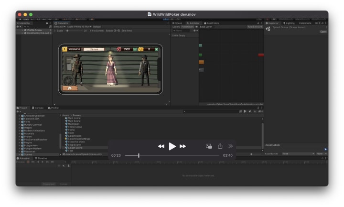Screen dimensions: 344x207
Task: Select the SaloonRoomSettings asset
Action: point(79,139)
